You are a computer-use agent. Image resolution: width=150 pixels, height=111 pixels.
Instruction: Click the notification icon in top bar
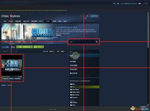click(118, 3)
